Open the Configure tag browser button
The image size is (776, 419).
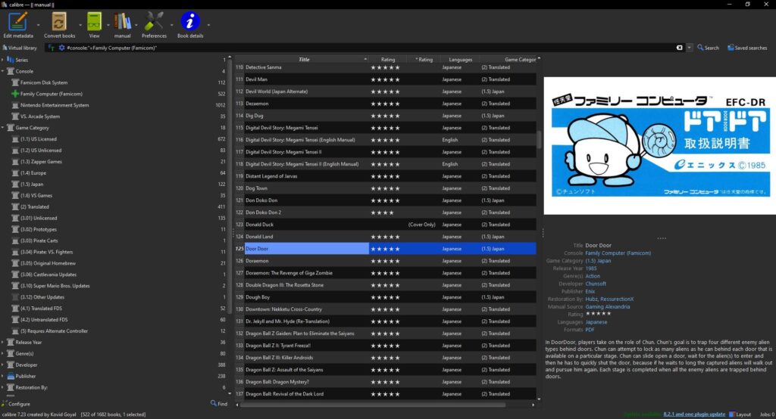17,404
